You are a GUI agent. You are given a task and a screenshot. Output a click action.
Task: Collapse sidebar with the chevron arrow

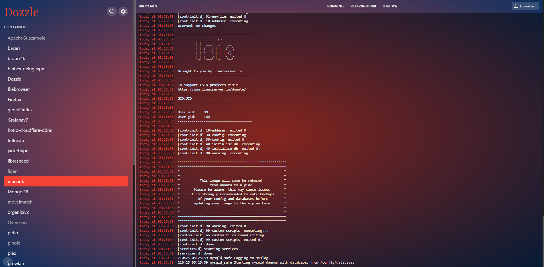pyautogui.click(x=8, y=261)
